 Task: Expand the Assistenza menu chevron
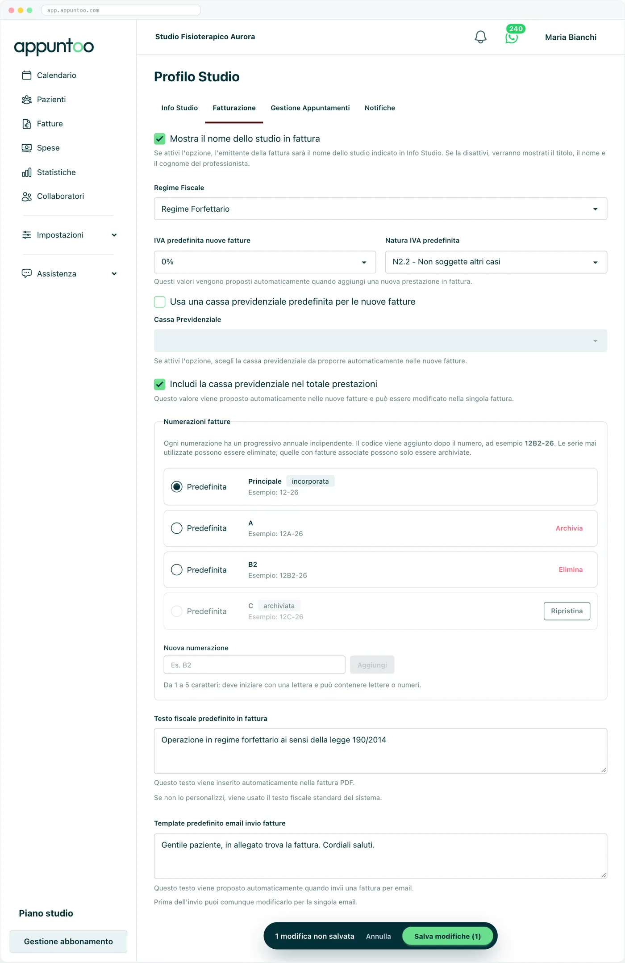point(114,274)
